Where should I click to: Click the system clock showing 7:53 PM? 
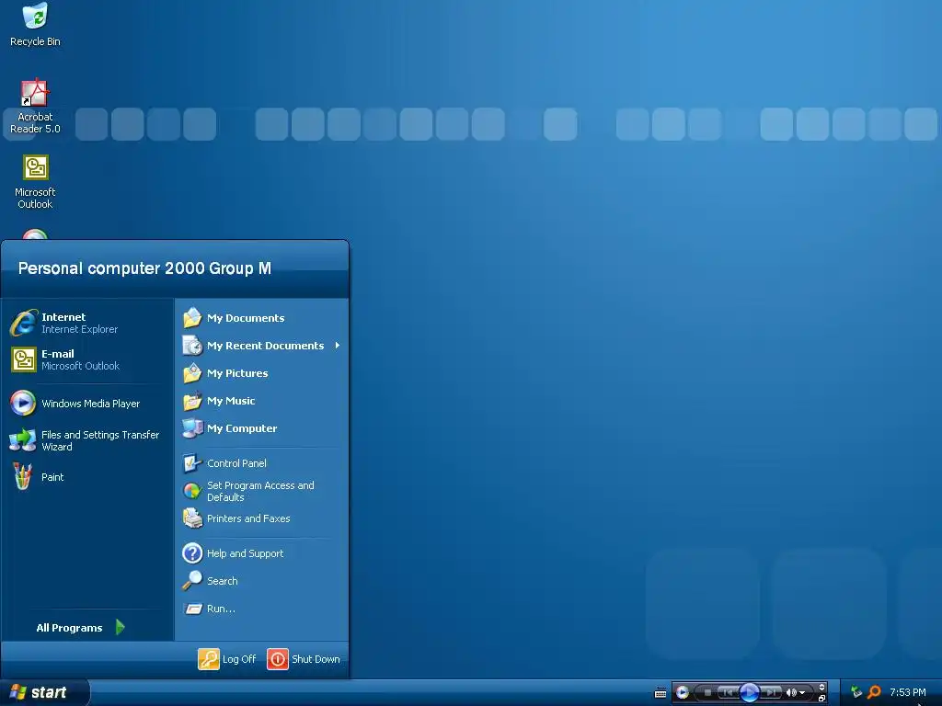coord(908,692)
